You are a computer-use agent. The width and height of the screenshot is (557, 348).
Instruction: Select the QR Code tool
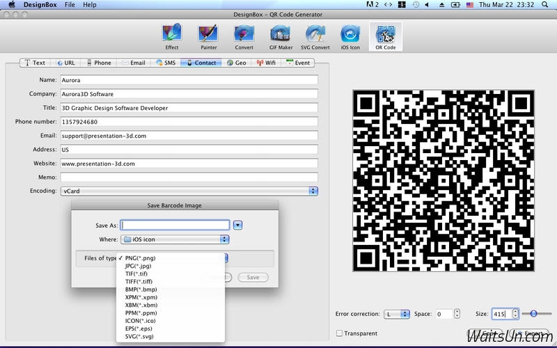[x=386, y=37]
